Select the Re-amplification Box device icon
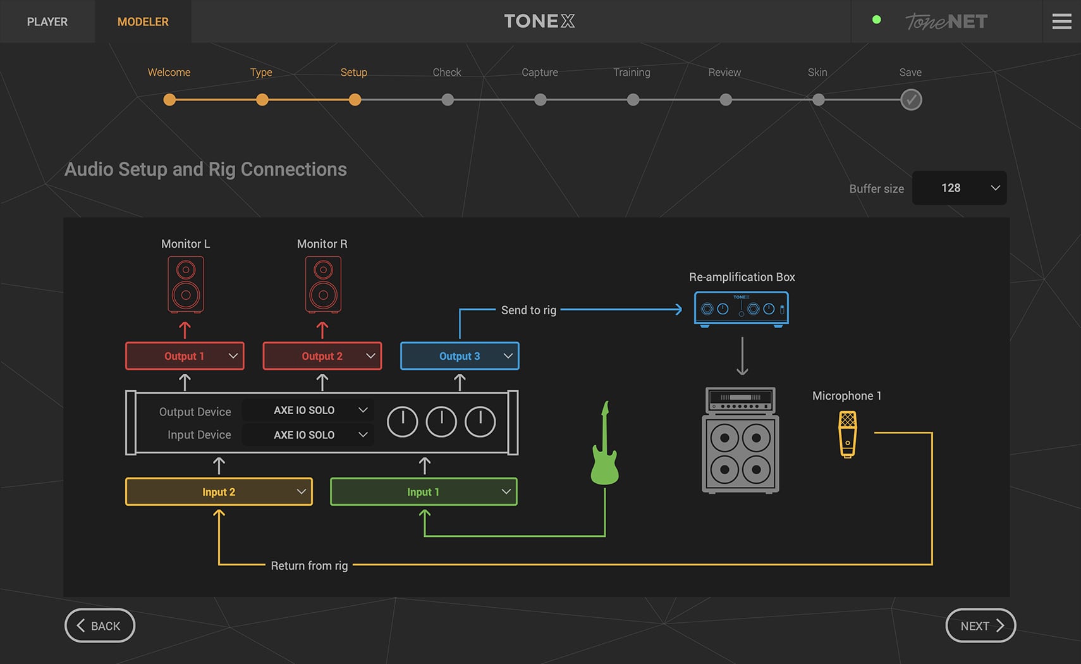Screen dimensions: 1081x664 point(740,308)
